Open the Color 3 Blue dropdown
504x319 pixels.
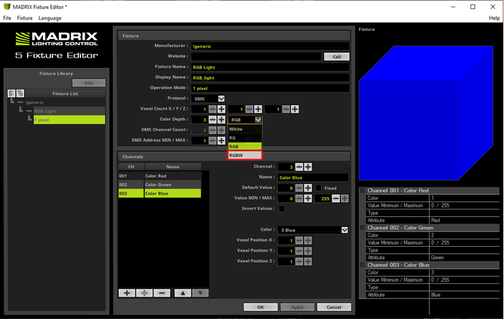314,230
